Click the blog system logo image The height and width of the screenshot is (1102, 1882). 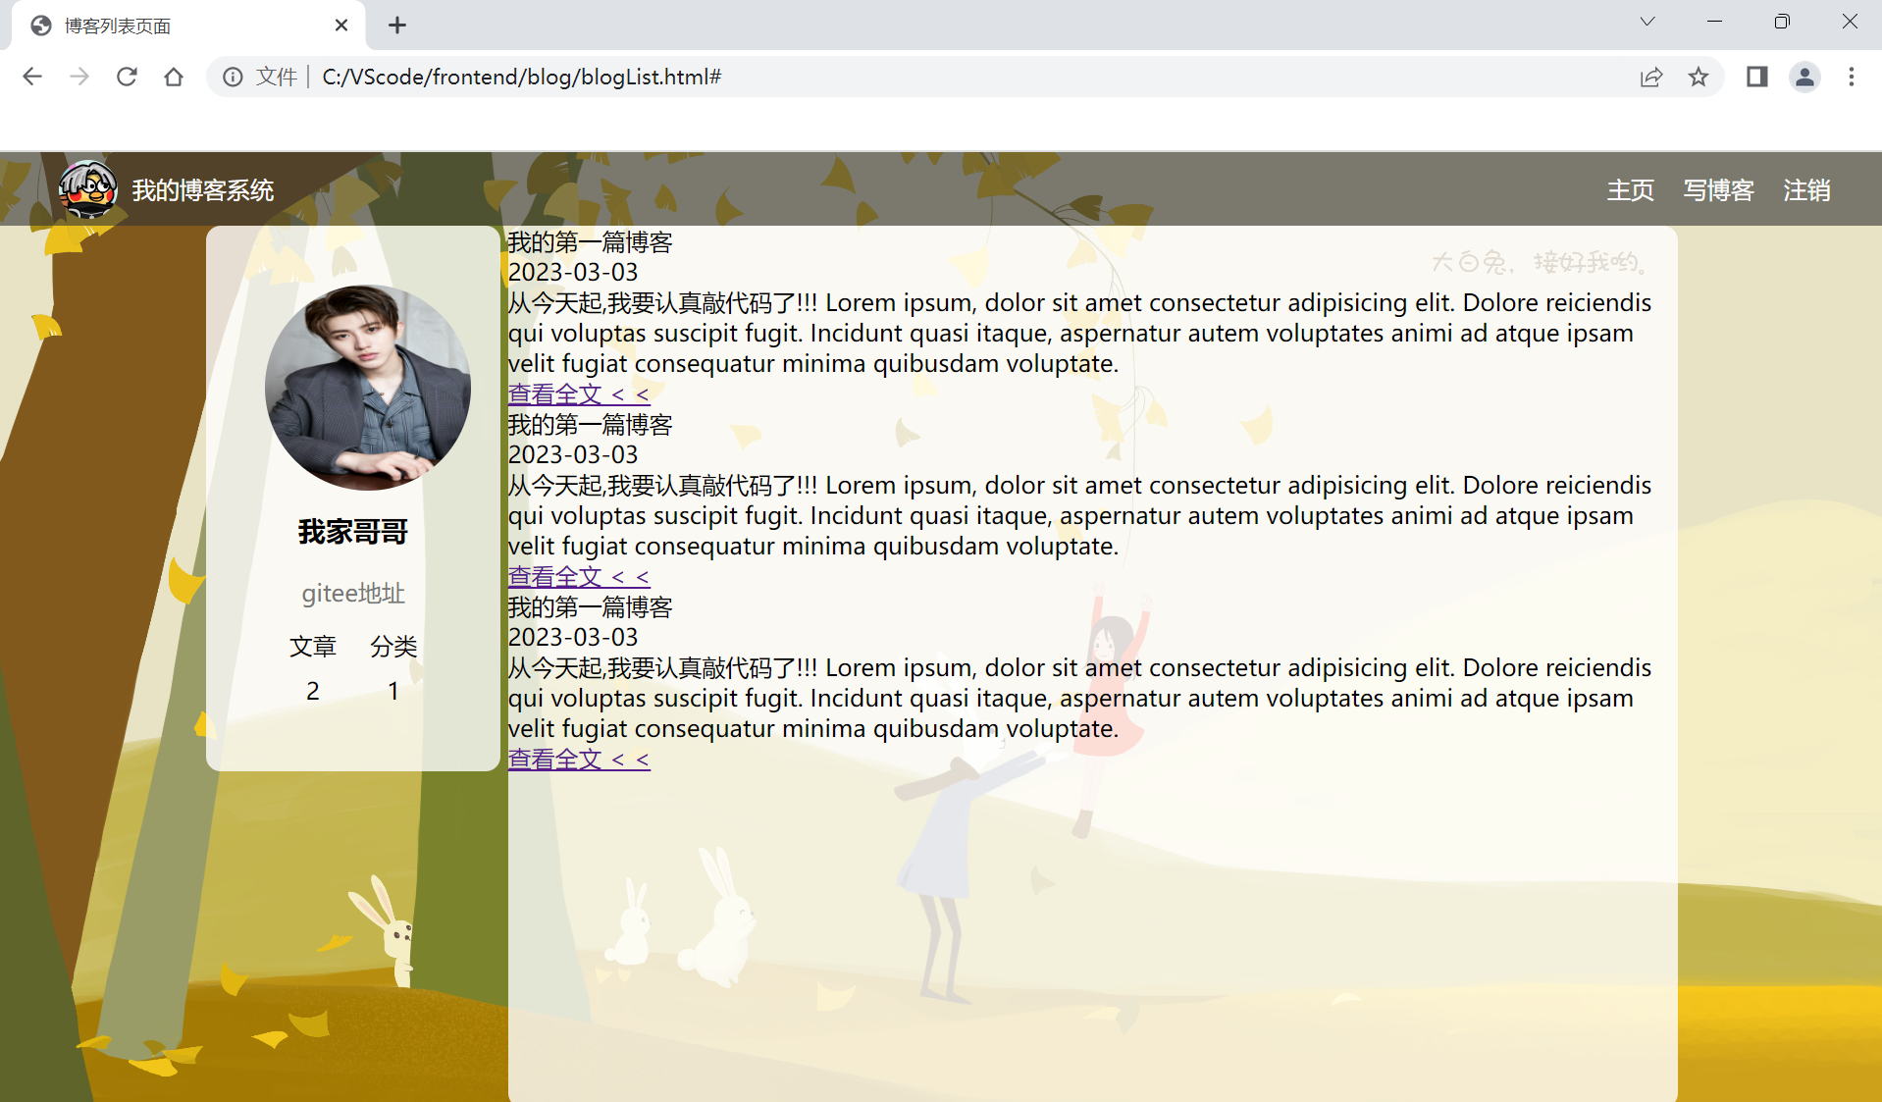pos(87,188)
